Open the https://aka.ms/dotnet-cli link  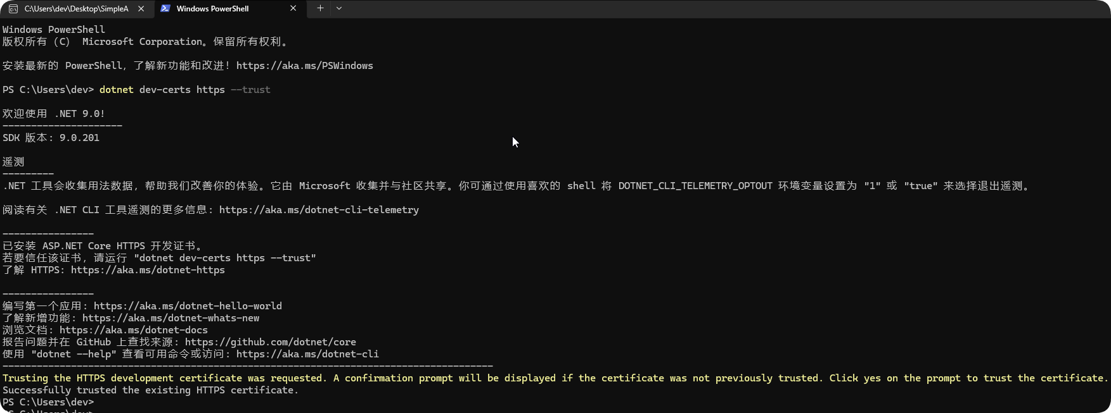pos(307,354)
